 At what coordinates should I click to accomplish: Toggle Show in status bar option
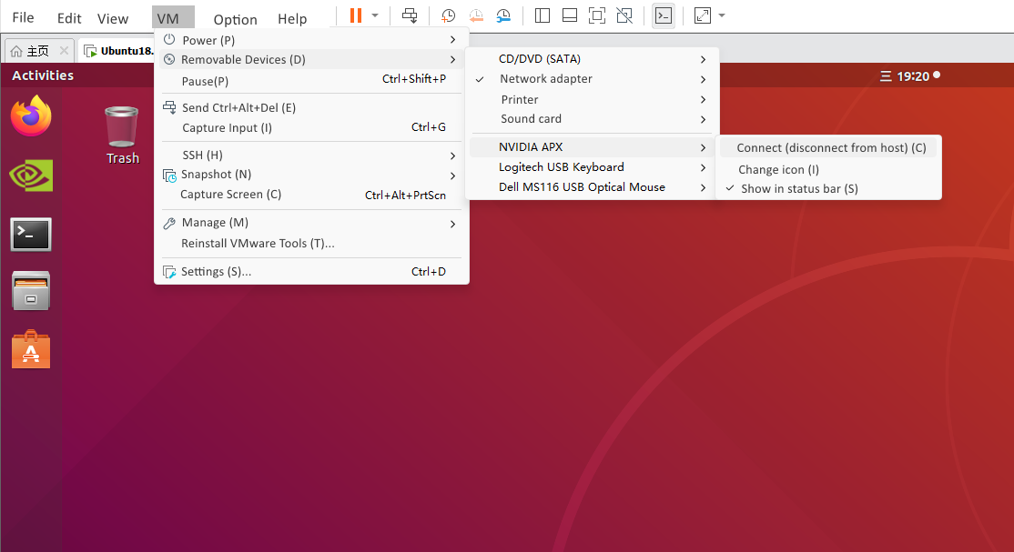point(799,189)
